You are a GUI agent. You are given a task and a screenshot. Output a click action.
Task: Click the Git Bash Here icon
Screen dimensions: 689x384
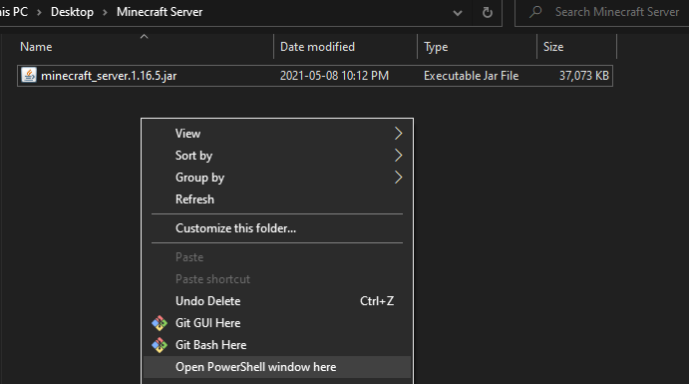coord(160,345)
